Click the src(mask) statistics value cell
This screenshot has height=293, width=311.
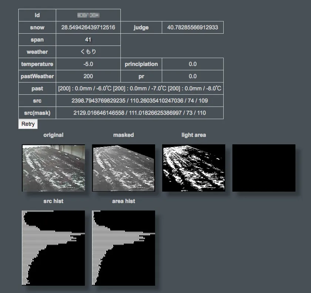pyautogui.click(x=140, y=113)
